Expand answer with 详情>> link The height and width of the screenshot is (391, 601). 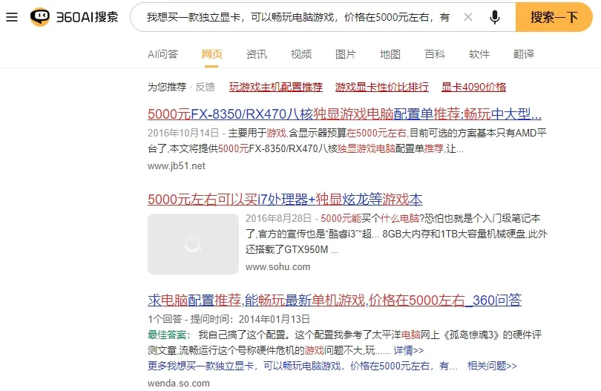click(x=409, y=350)
